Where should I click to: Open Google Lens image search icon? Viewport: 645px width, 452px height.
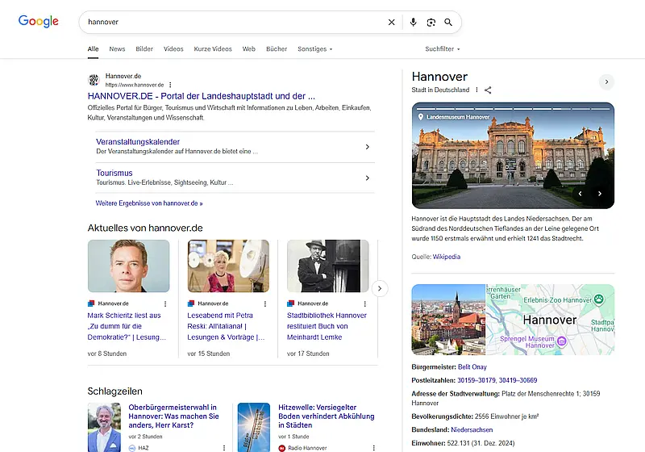(431, 23)
